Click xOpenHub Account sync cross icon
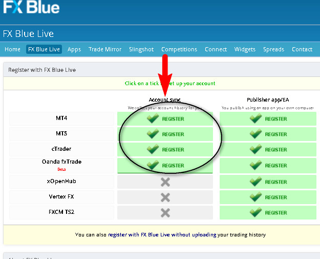320x259 pixels. point(165,182)
